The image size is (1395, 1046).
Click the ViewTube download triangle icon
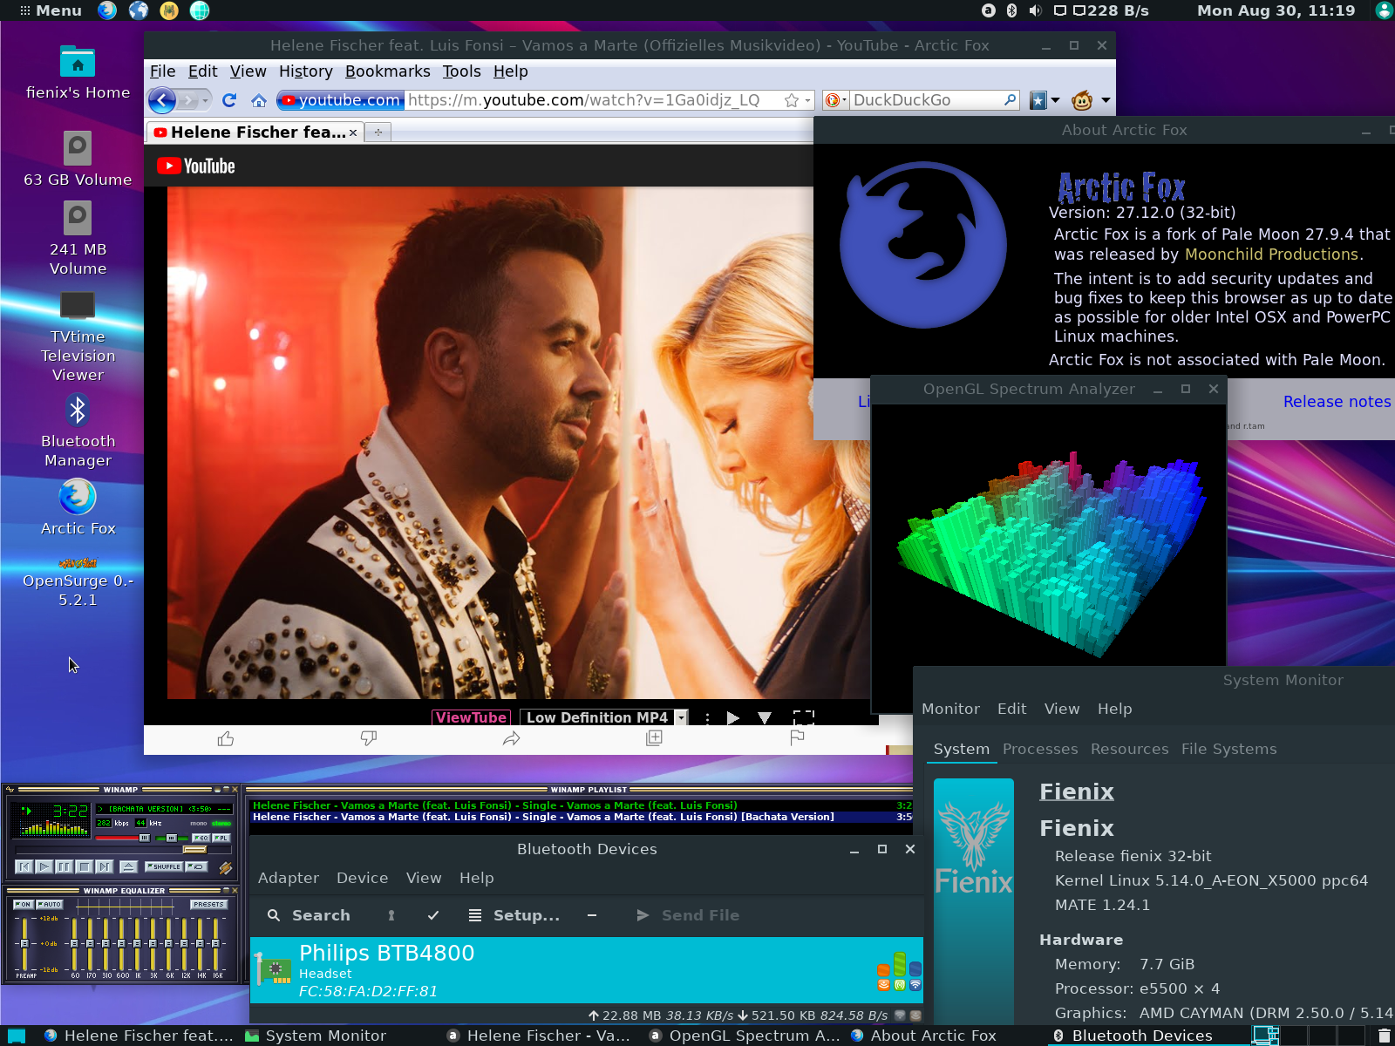point(765,718)
